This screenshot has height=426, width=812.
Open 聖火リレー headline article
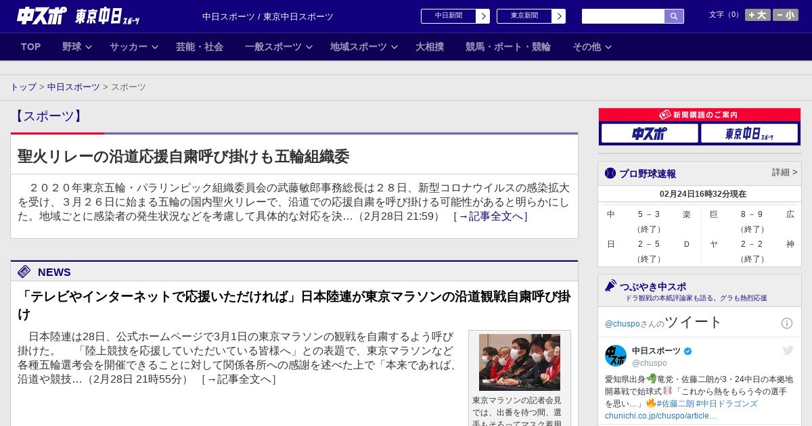tap(183, 156)
